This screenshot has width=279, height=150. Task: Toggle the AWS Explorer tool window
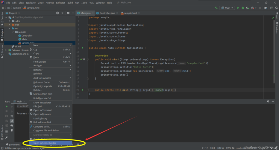coord(2,132)
